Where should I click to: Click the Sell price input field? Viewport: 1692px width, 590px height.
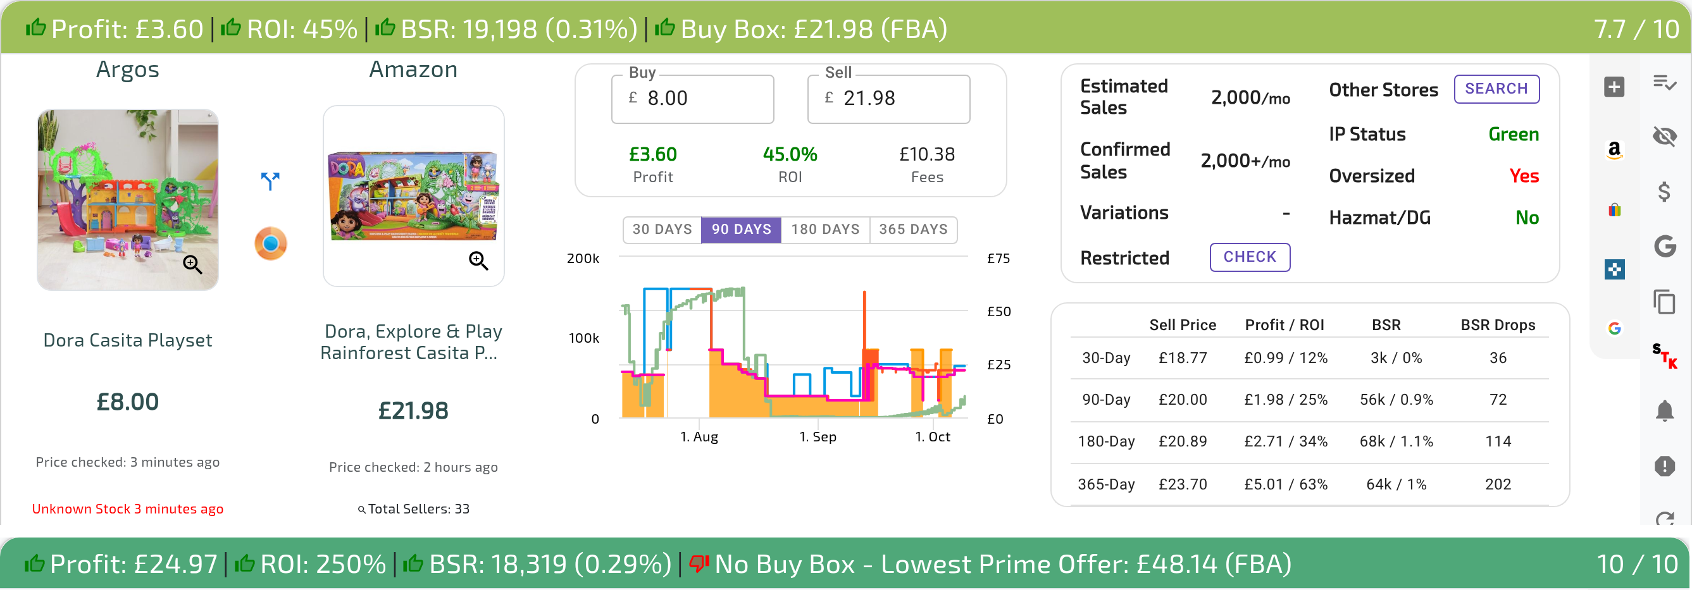(888, 99)
